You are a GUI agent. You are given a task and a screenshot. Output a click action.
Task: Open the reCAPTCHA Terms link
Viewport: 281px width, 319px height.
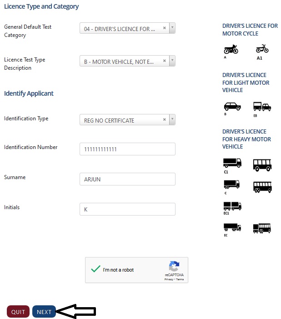pyautogui.click(x=180, y=279)
